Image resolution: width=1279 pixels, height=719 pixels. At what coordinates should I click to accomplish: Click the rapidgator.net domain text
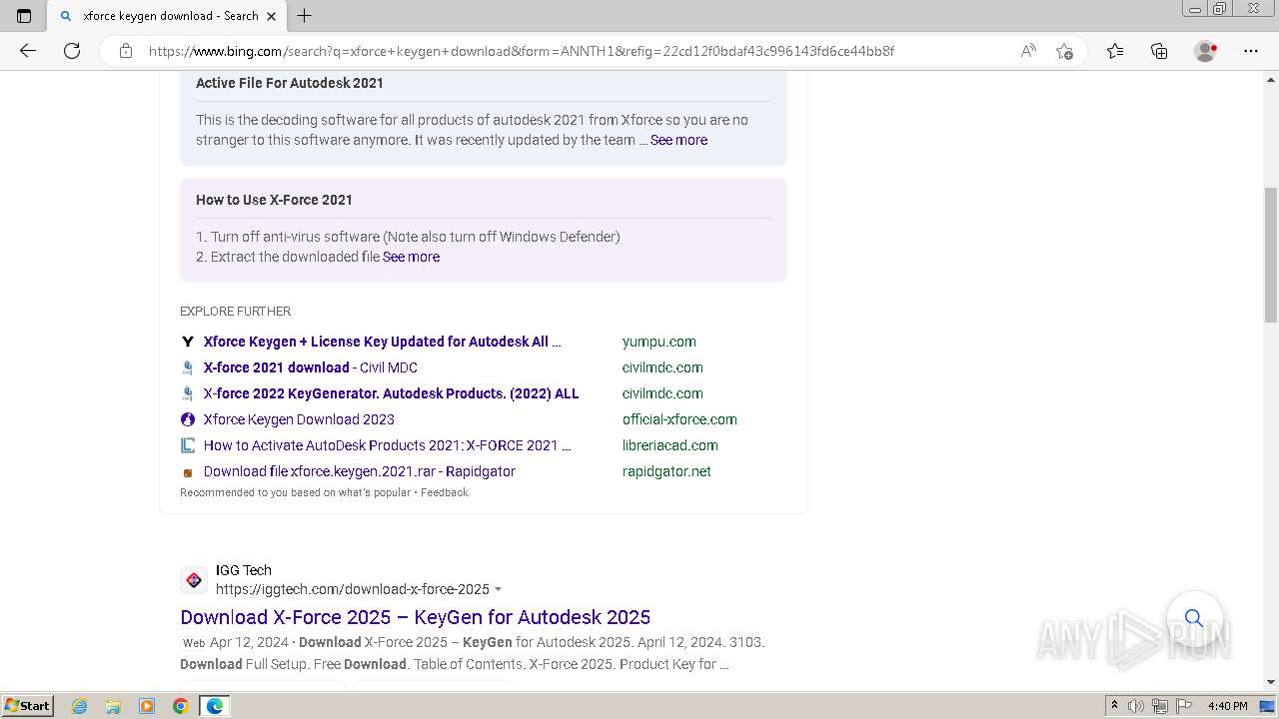(666, 471)
